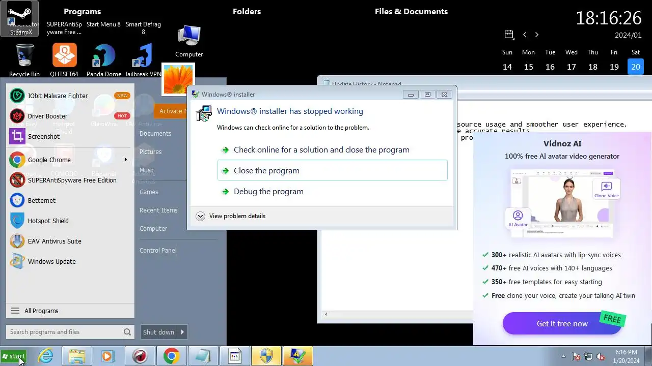Select Wednesday 17 in calendar
The image size is (652, 366).
pyautogui.click(x=572, y=67)
